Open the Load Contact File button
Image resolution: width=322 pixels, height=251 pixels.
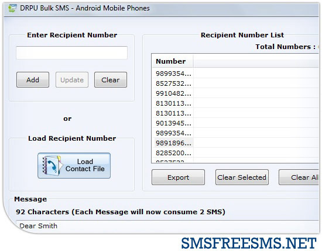tap(74, 165)
